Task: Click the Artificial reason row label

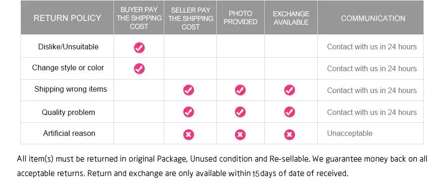Action: tap(69, 133)
